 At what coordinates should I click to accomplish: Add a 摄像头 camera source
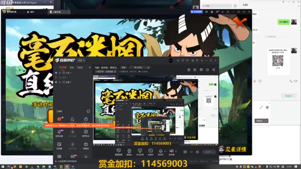pyautogui.click(x=129, y=152)
